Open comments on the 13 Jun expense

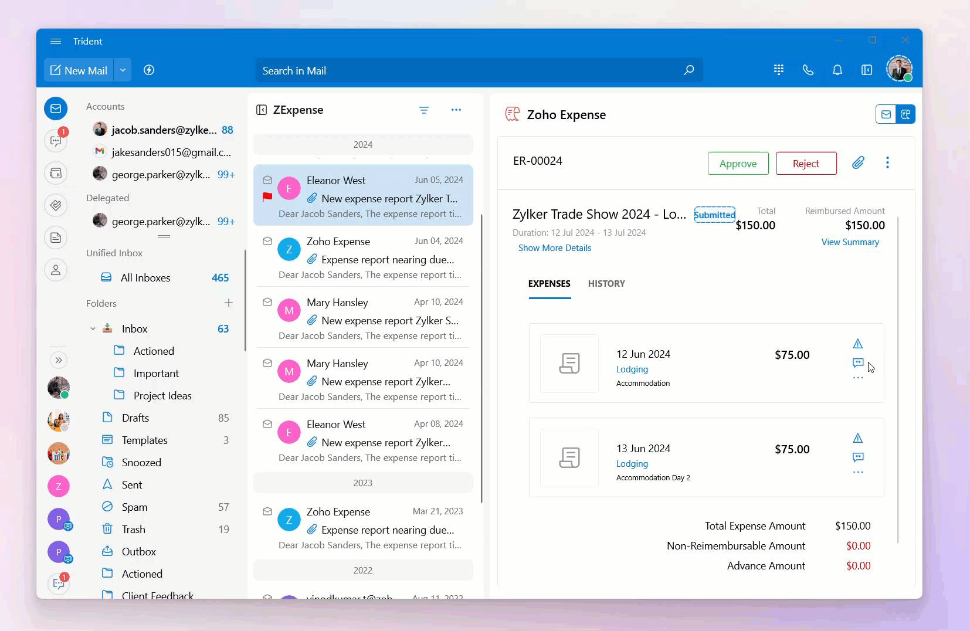(x=858, y=457)
